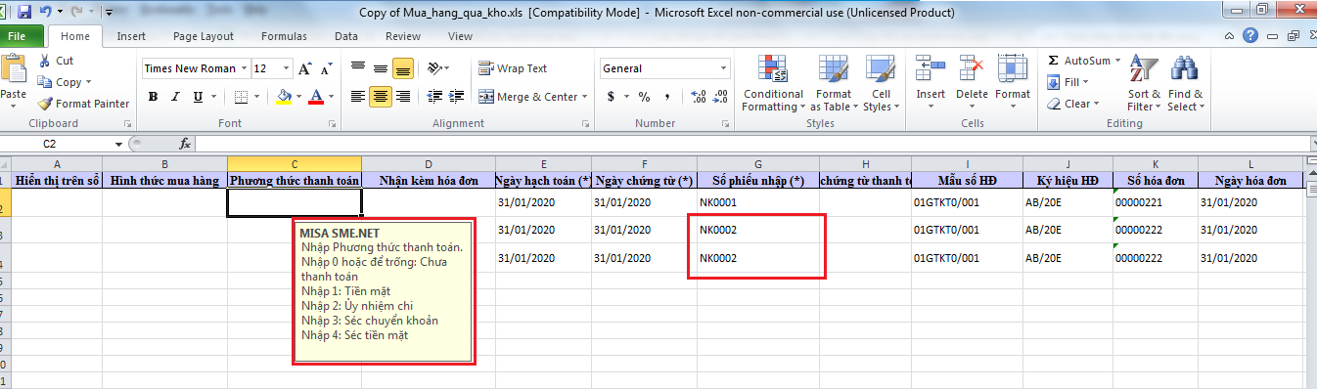
Task: Select cell with NK0001
Action: tap(758, 202)
